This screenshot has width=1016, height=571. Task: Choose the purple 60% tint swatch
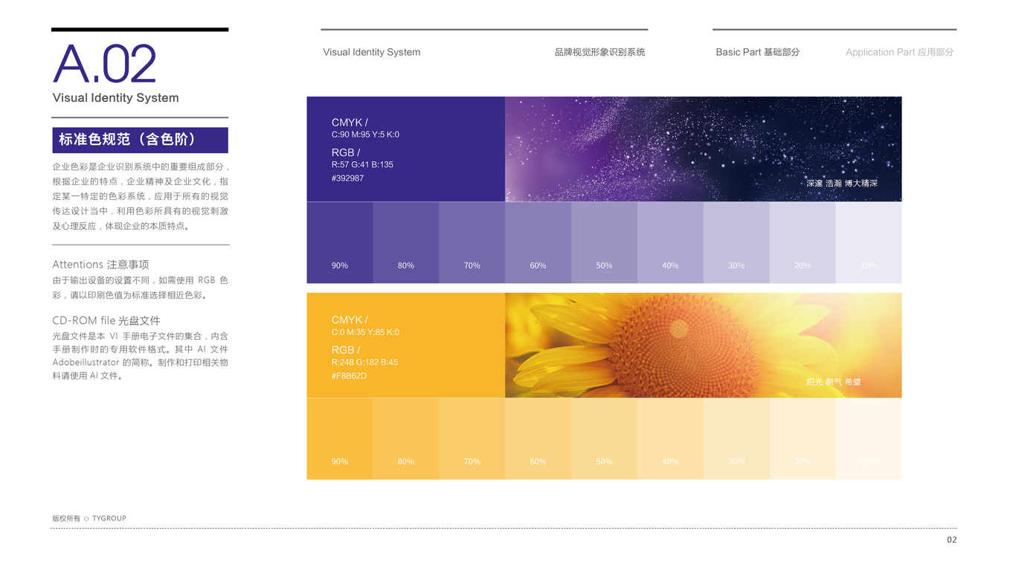click(x=538, y=242)
